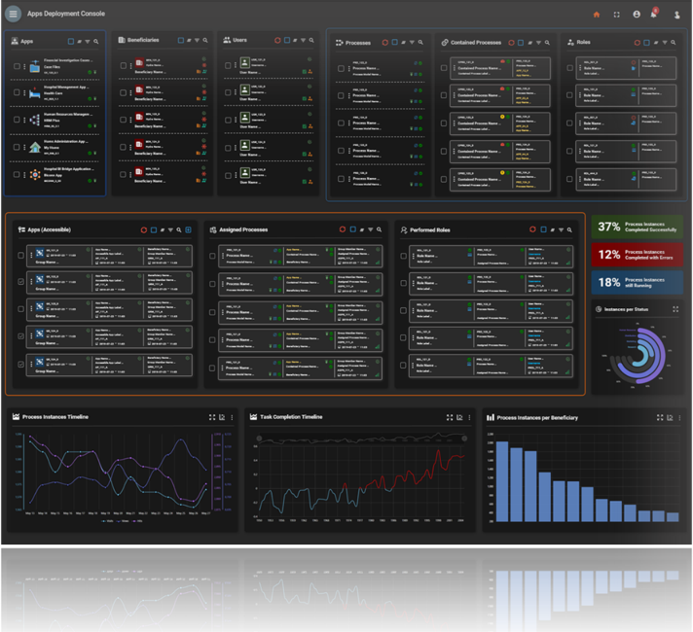Screen dimensions: 693x632
Task: Toggle first Apps (Accessible) row checkbox
Action: point(22,256)
